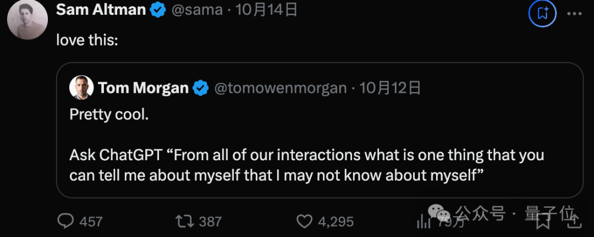Screen dimensions: 594x237
Task: Click the 10月12日 quoted tweet timestamp
Action: 391,88
